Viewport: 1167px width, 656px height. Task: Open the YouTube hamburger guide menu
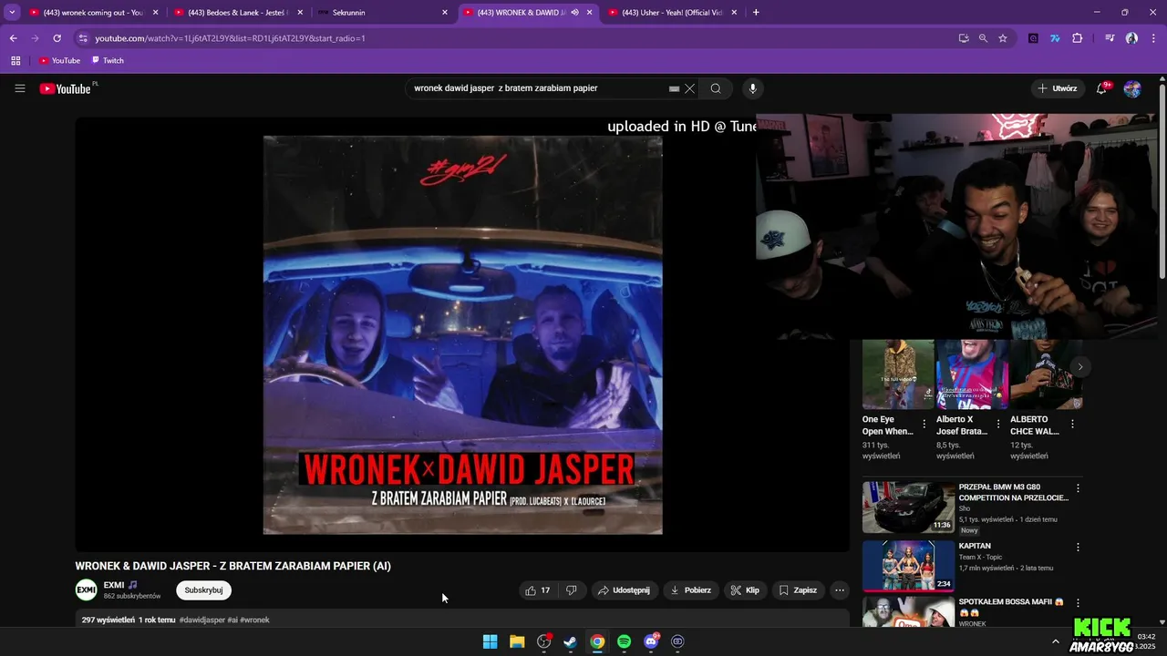[19, 88]
